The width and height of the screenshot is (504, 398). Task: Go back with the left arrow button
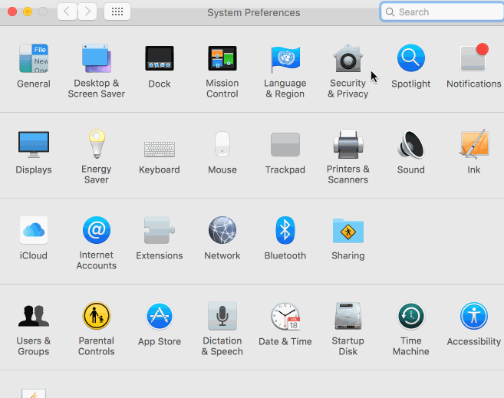(67, 12)
